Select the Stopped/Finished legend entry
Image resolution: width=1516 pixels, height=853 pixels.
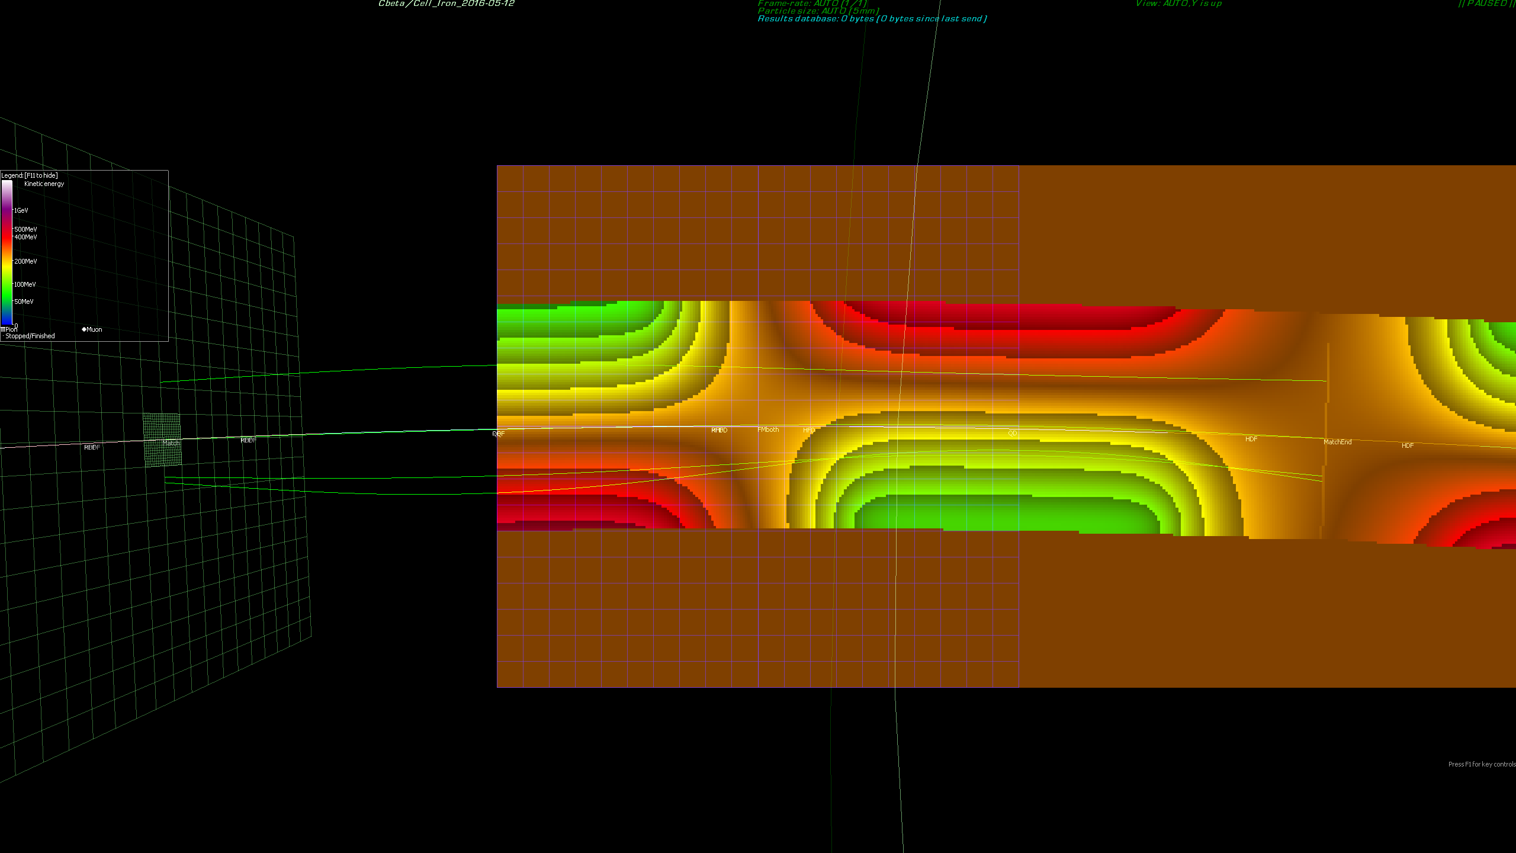30,336
